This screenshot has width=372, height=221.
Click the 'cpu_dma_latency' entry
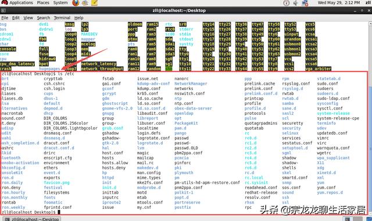click(x=17, y=64)
